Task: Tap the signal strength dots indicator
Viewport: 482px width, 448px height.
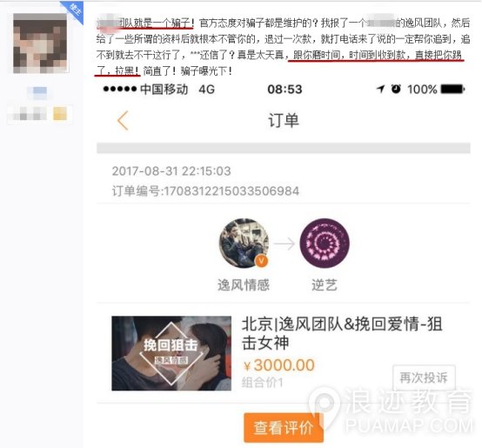Action: pyautogui.click(x=120, y=89)
